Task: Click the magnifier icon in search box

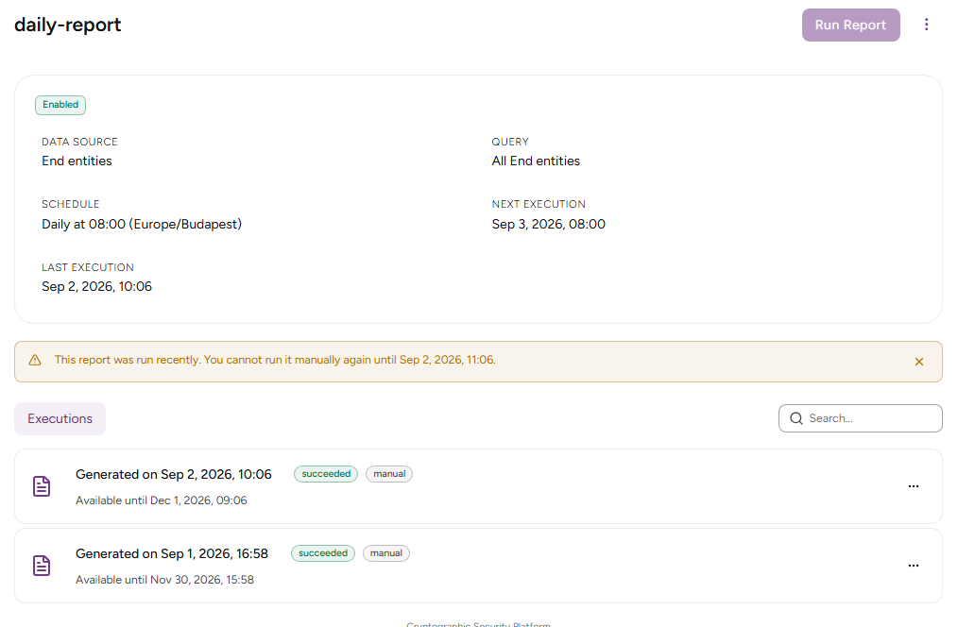Action: 796,418
